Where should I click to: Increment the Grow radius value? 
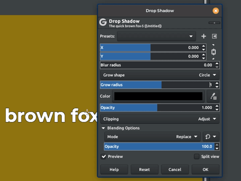pos(217,83)
